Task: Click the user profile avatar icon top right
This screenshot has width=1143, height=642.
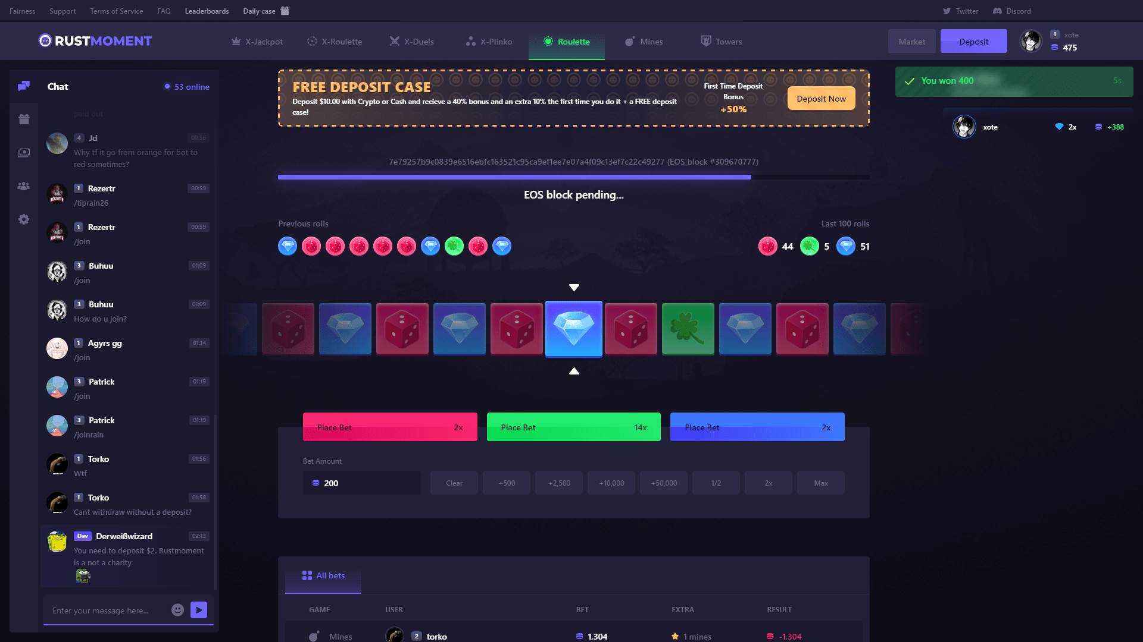Action: pyautogui.click(x=1032, y=40)
